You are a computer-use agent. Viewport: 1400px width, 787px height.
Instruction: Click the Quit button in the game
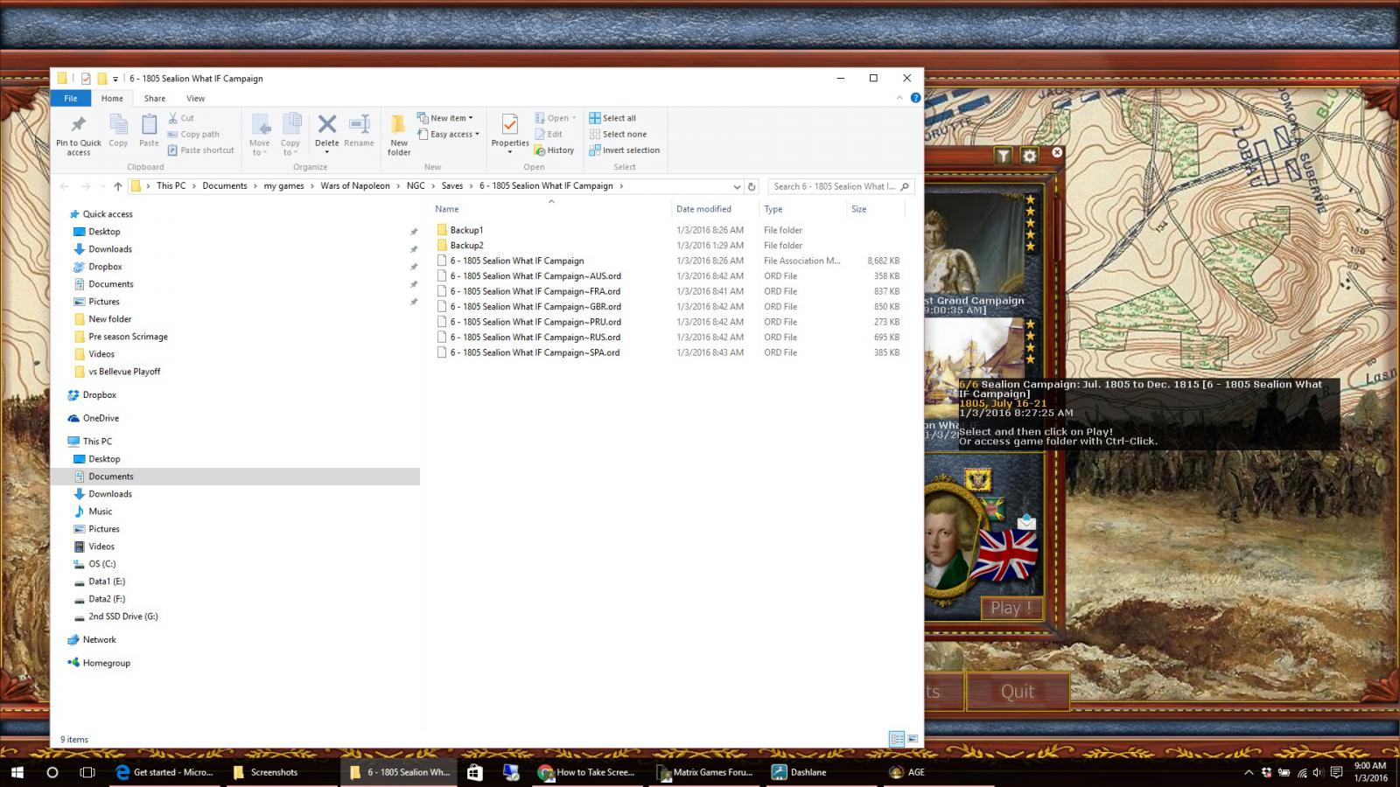(x=1018, y=691)
